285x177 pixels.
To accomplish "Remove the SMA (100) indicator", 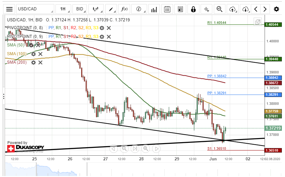I will [40, 54].
